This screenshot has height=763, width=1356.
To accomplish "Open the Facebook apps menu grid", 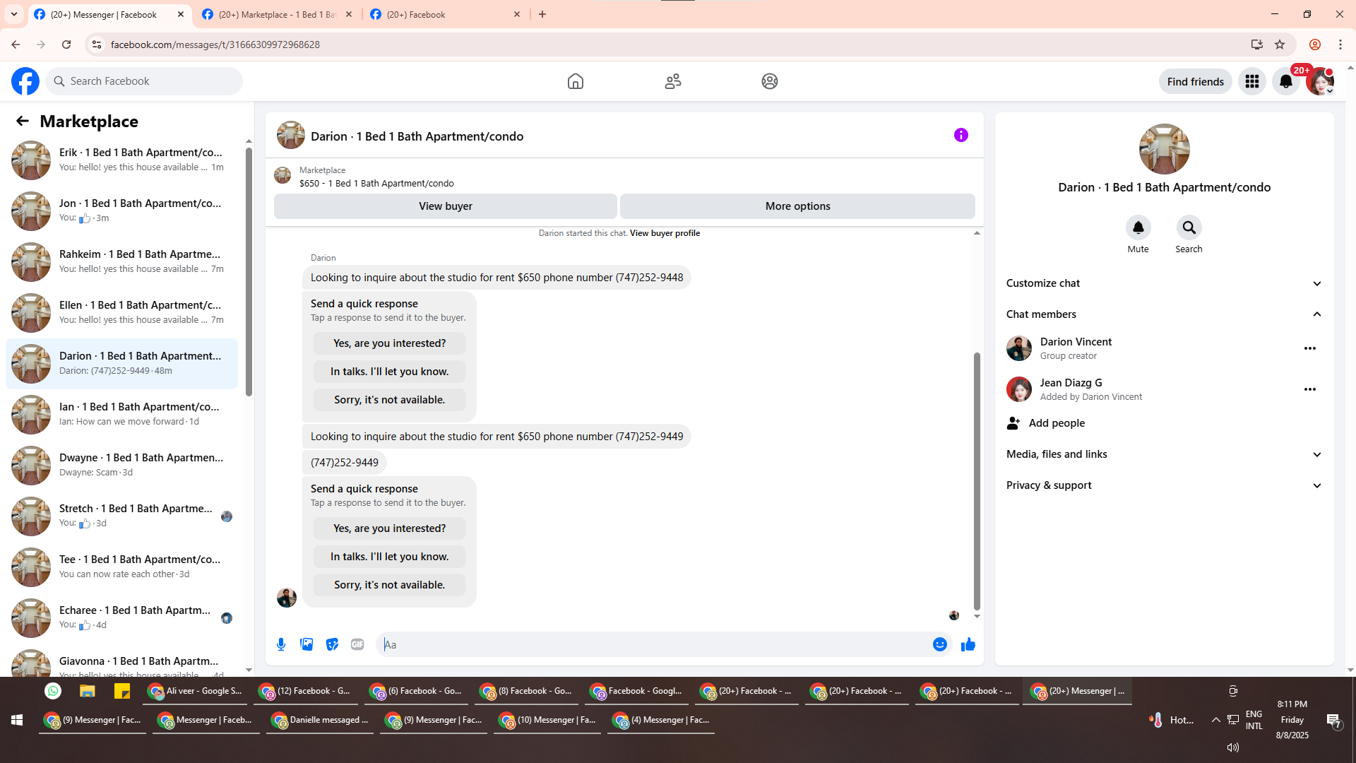I will (1251, 81).
